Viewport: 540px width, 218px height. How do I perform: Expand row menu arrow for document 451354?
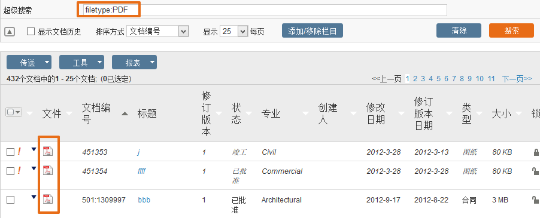34,168
